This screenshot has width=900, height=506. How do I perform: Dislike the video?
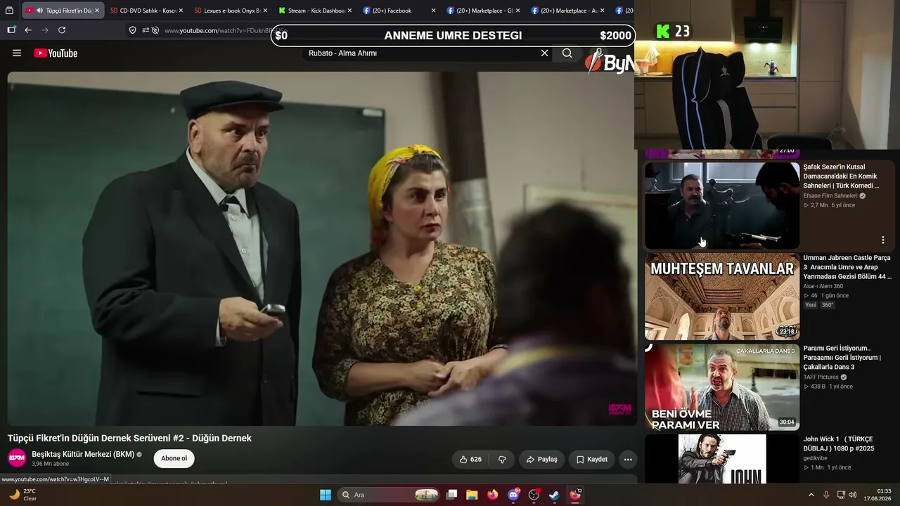point(502,460)
